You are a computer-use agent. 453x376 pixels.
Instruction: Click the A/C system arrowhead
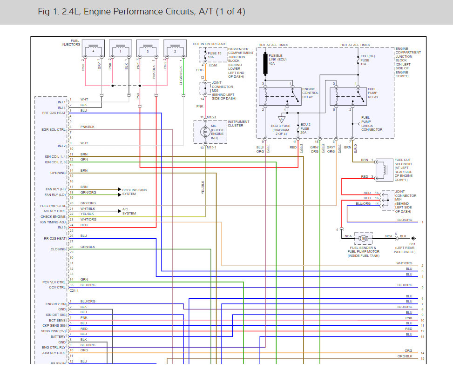click(120, 211)
